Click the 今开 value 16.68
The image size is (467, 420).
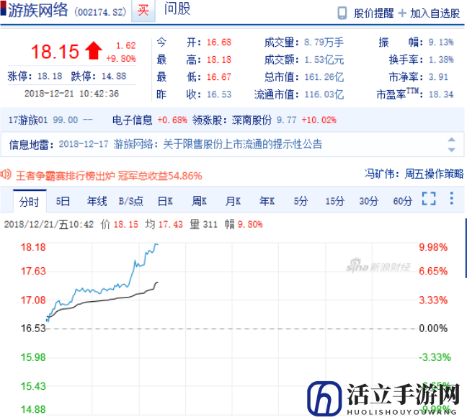[219, 43]
